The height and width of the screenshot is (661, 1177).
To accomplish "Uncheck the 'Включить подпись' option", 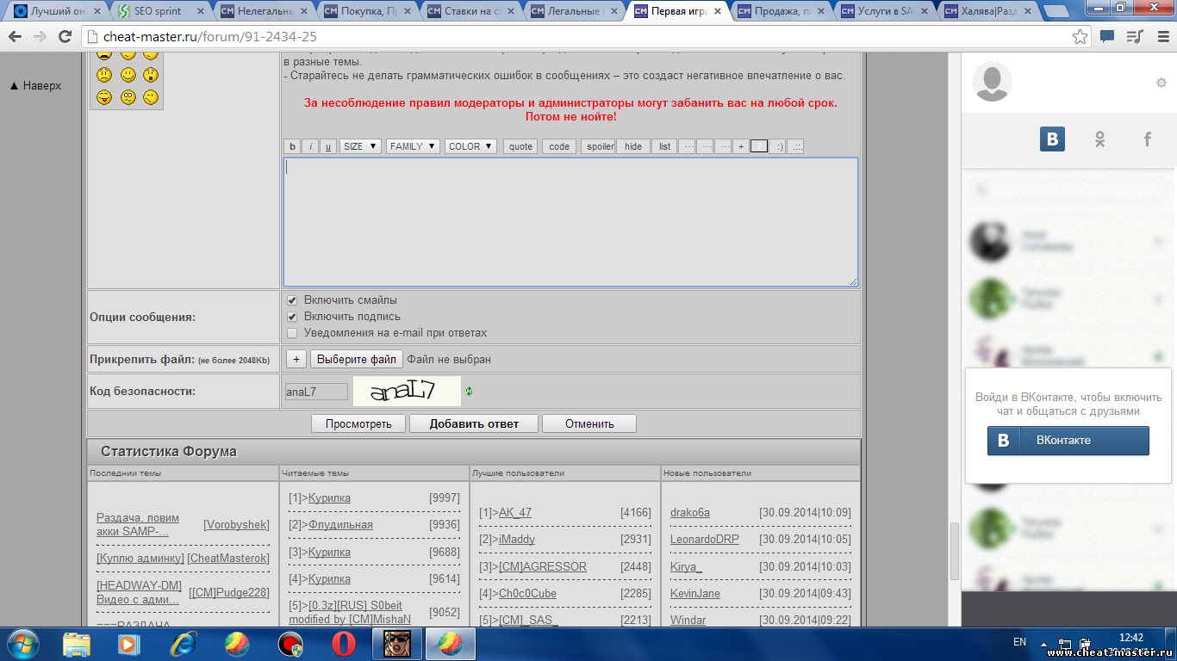I will (x=292, y=317).
